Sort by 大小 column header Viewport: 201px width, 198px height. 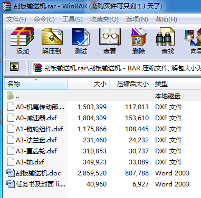[x=89, y=84]
